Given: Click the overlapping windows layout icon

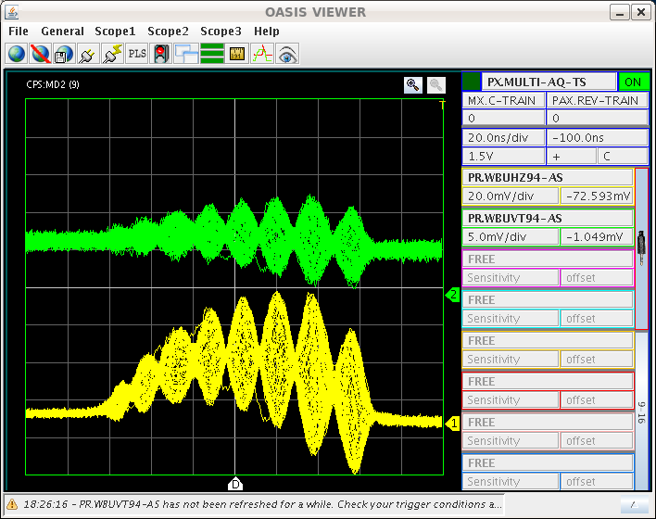Looking at the screenshot, I should coord(186,54).
